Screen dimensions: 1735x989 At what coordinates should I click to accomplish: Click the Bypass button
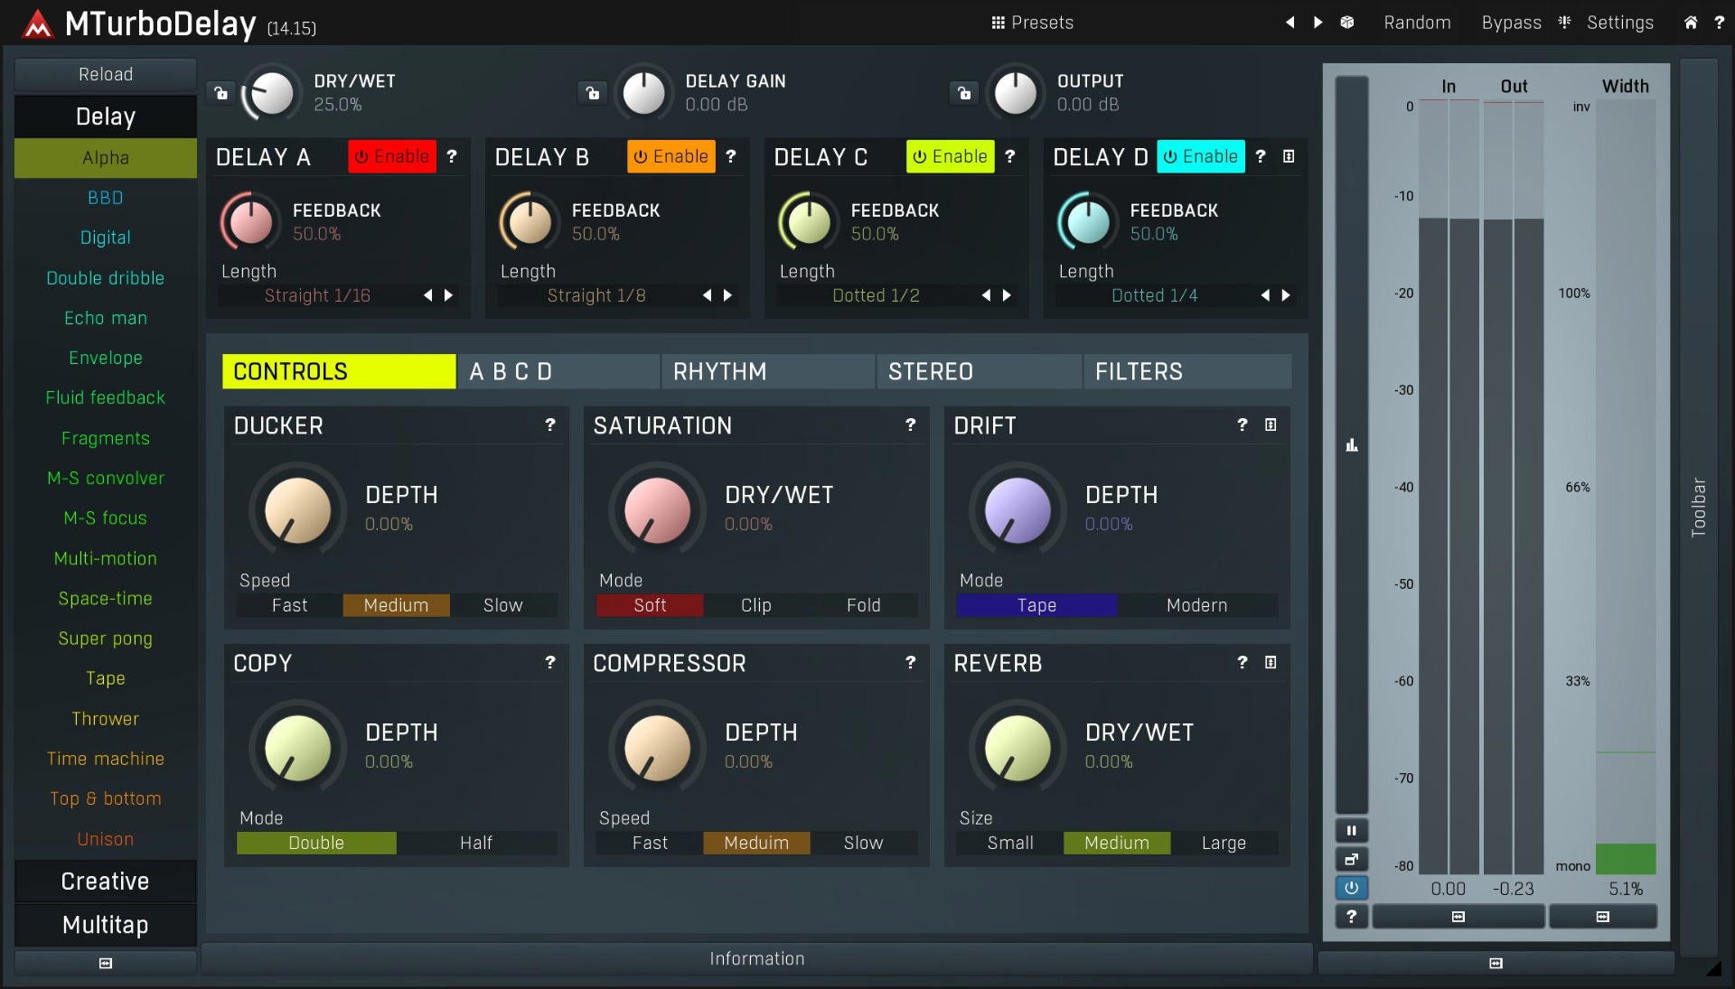pos(1511,23)
